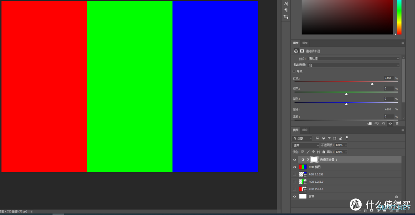This screenshot has height=215, width=415.
Task: Click the Properties panel vertical scrollbar
Action: [403, 81]
